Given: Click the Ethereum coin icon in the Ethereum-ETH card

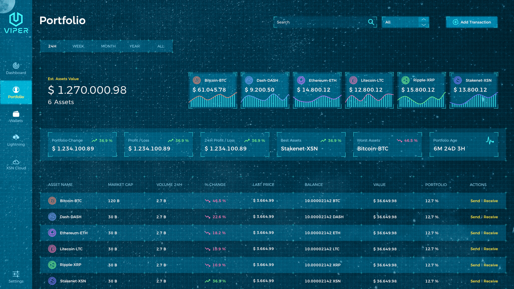Looking at the screenshot, I should click(x=301, y=80).
